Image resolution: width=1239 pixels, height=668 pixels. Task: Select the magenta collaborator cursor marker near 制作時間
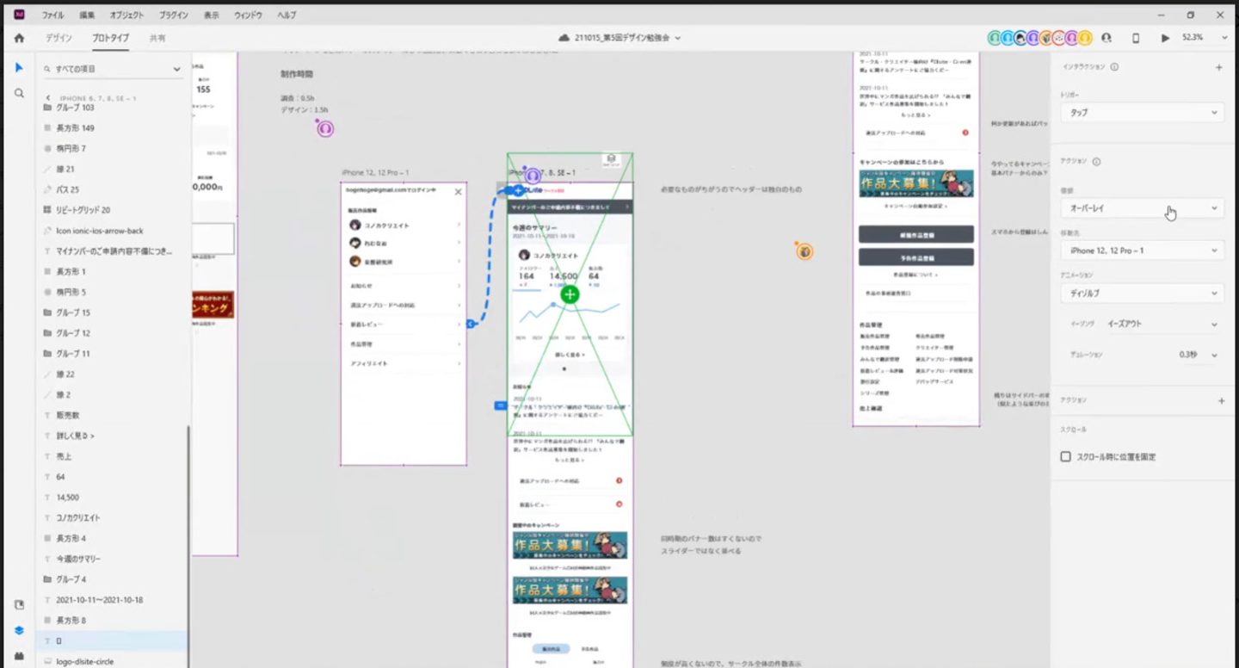[324, 129]
